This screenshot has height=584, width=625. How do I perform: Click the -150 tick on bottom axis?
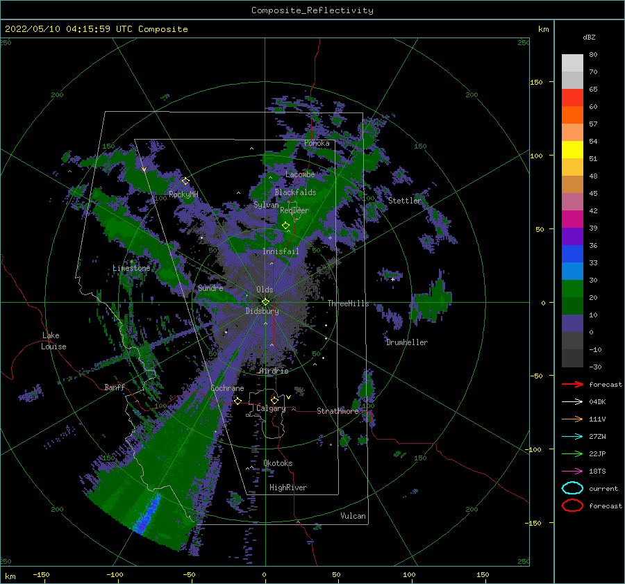[41, 574]
